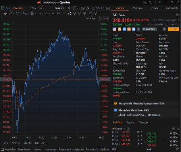Open the stock detail page icon beside Sea
The width and height of the screenshot is (181, 152).
click(x=177, y=15)
